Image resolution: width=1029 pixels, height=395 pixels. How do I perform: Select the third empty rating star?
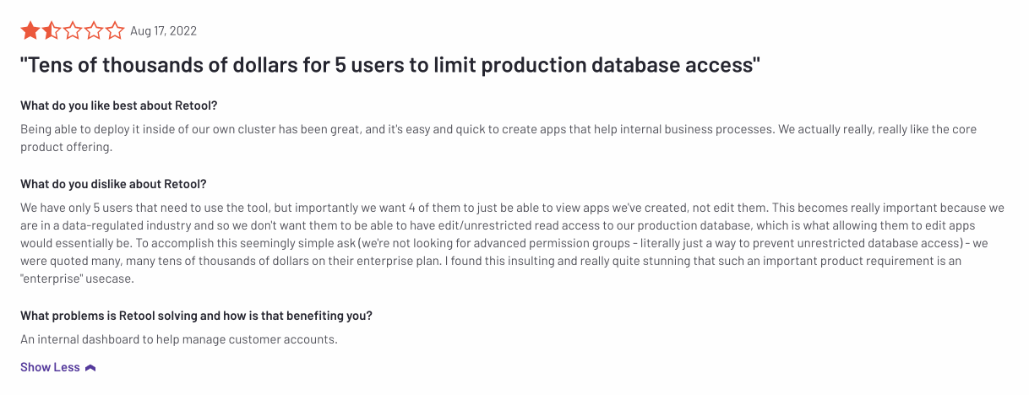[72, 31]
